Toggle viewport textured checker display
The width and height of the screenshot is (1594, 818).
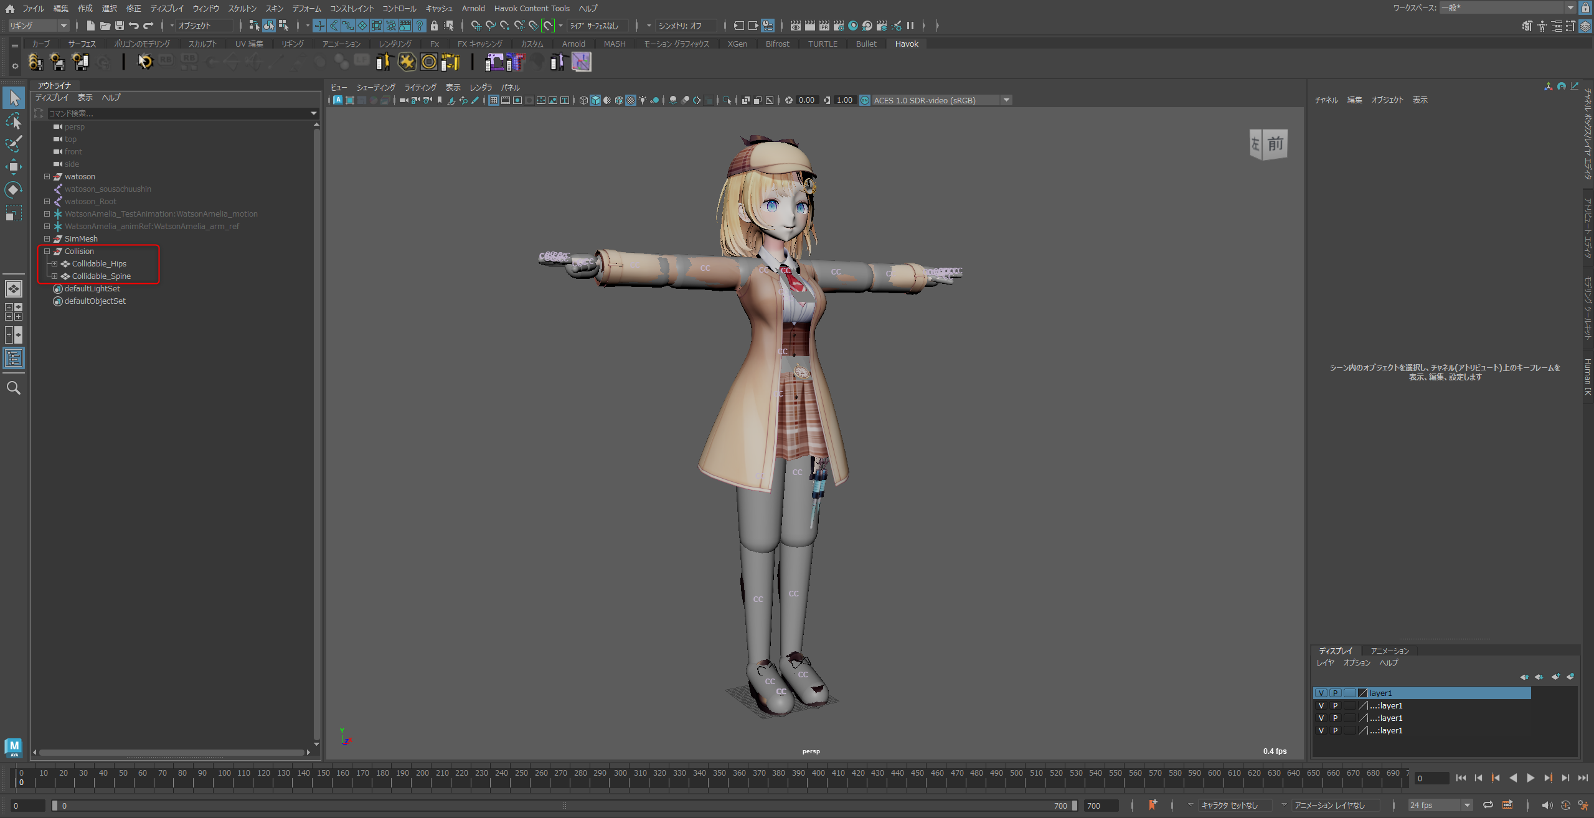point(631,100)
